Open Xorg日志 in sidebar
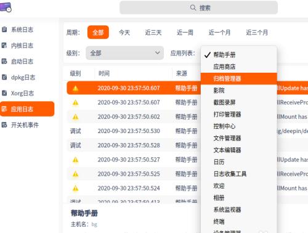This screenshot has height=233, width=308. click(x=27, y=93)
